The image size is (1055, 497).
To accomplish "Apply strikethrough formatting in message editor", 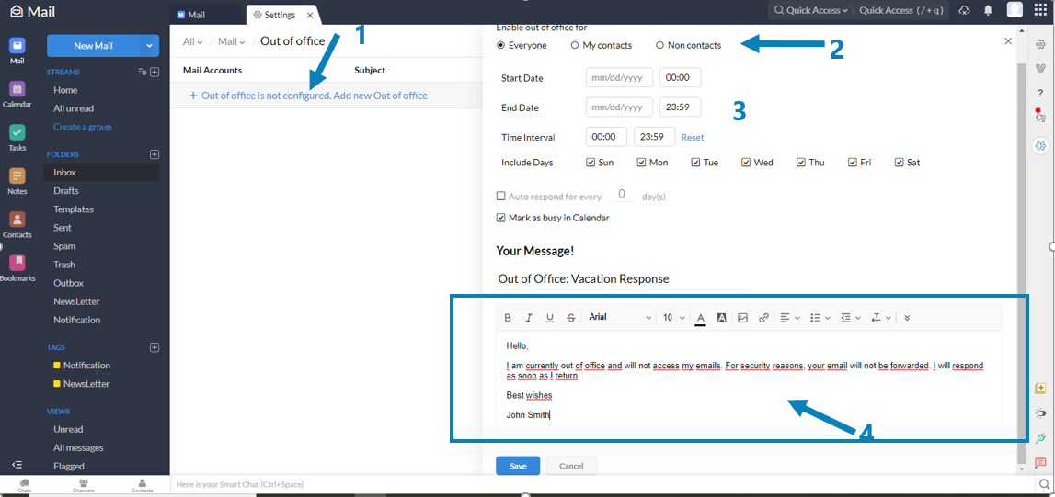I will [x=571, y=318].
